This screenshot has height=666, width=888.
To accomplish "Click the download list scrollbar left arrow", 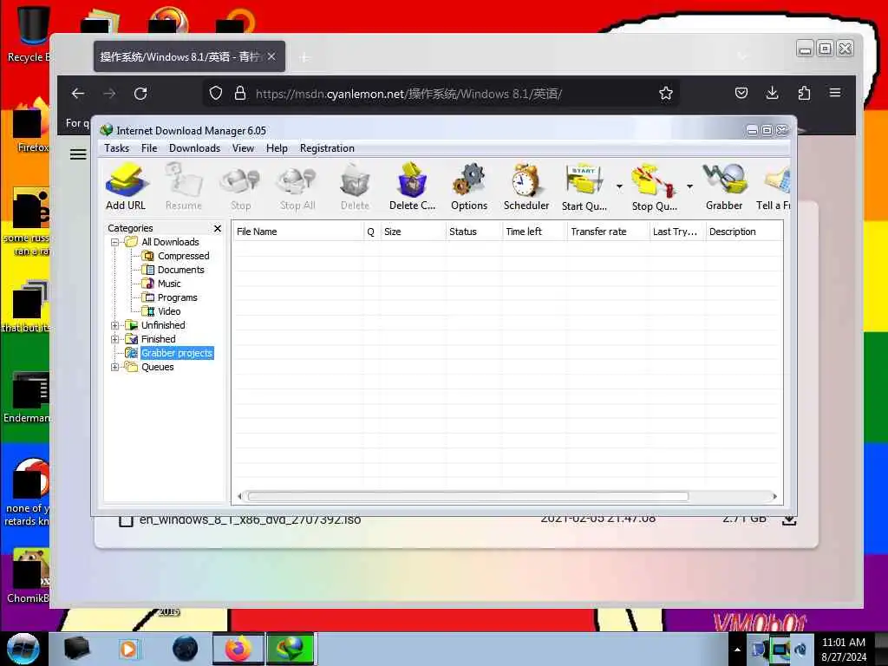I will (x=239, y=497).
